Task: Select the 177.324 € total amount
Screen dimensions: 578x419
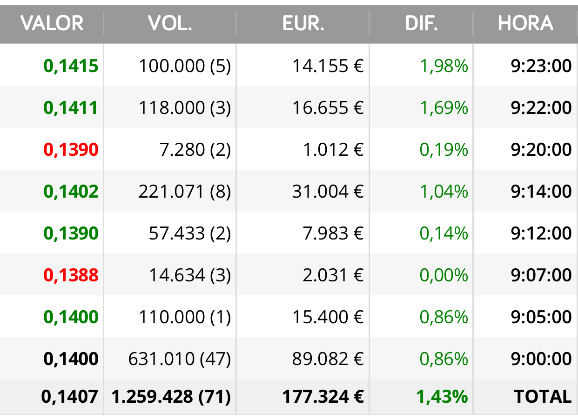Action: (x=323, y=397)
